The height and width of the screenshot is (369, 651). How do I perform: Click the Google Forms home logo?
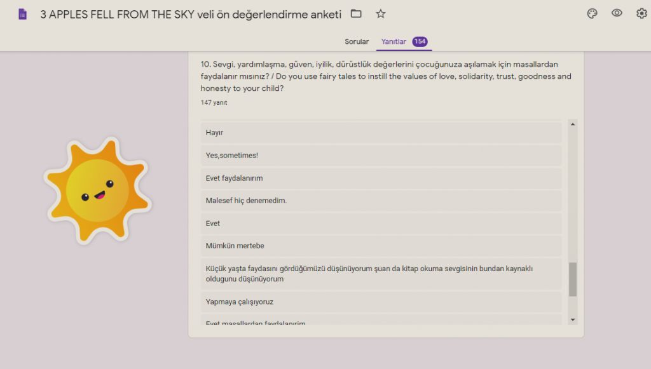[23, 14]
